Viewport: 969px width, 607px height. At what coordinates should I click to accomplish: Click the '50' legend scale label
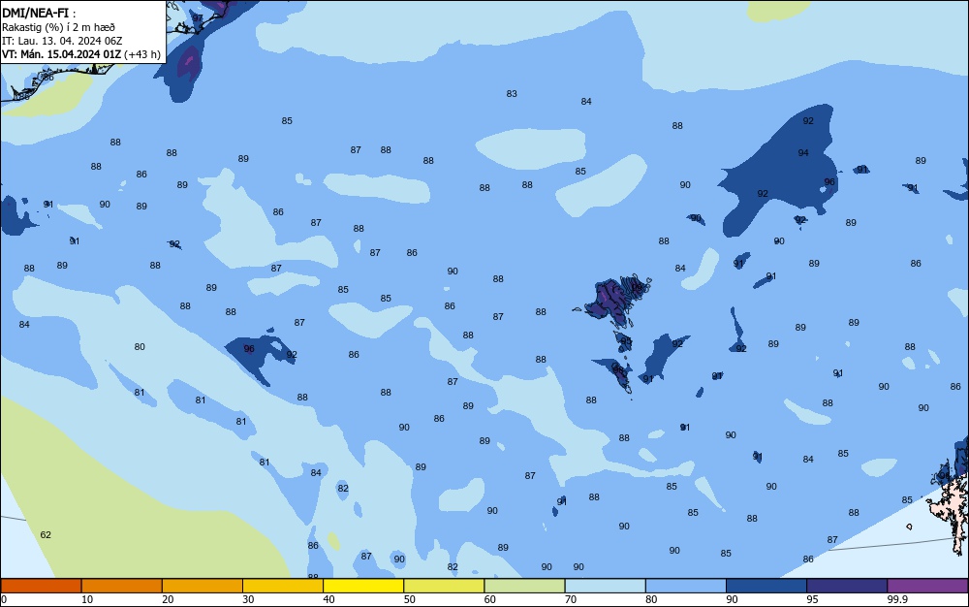(410, 599)
